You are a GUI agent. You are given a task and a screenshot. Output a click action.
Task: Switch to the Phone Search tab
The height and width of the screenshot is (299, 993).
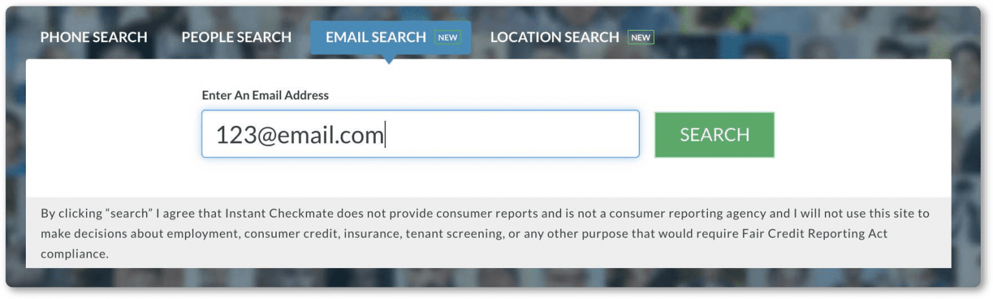pyautogui.click(x=94, y=37)
